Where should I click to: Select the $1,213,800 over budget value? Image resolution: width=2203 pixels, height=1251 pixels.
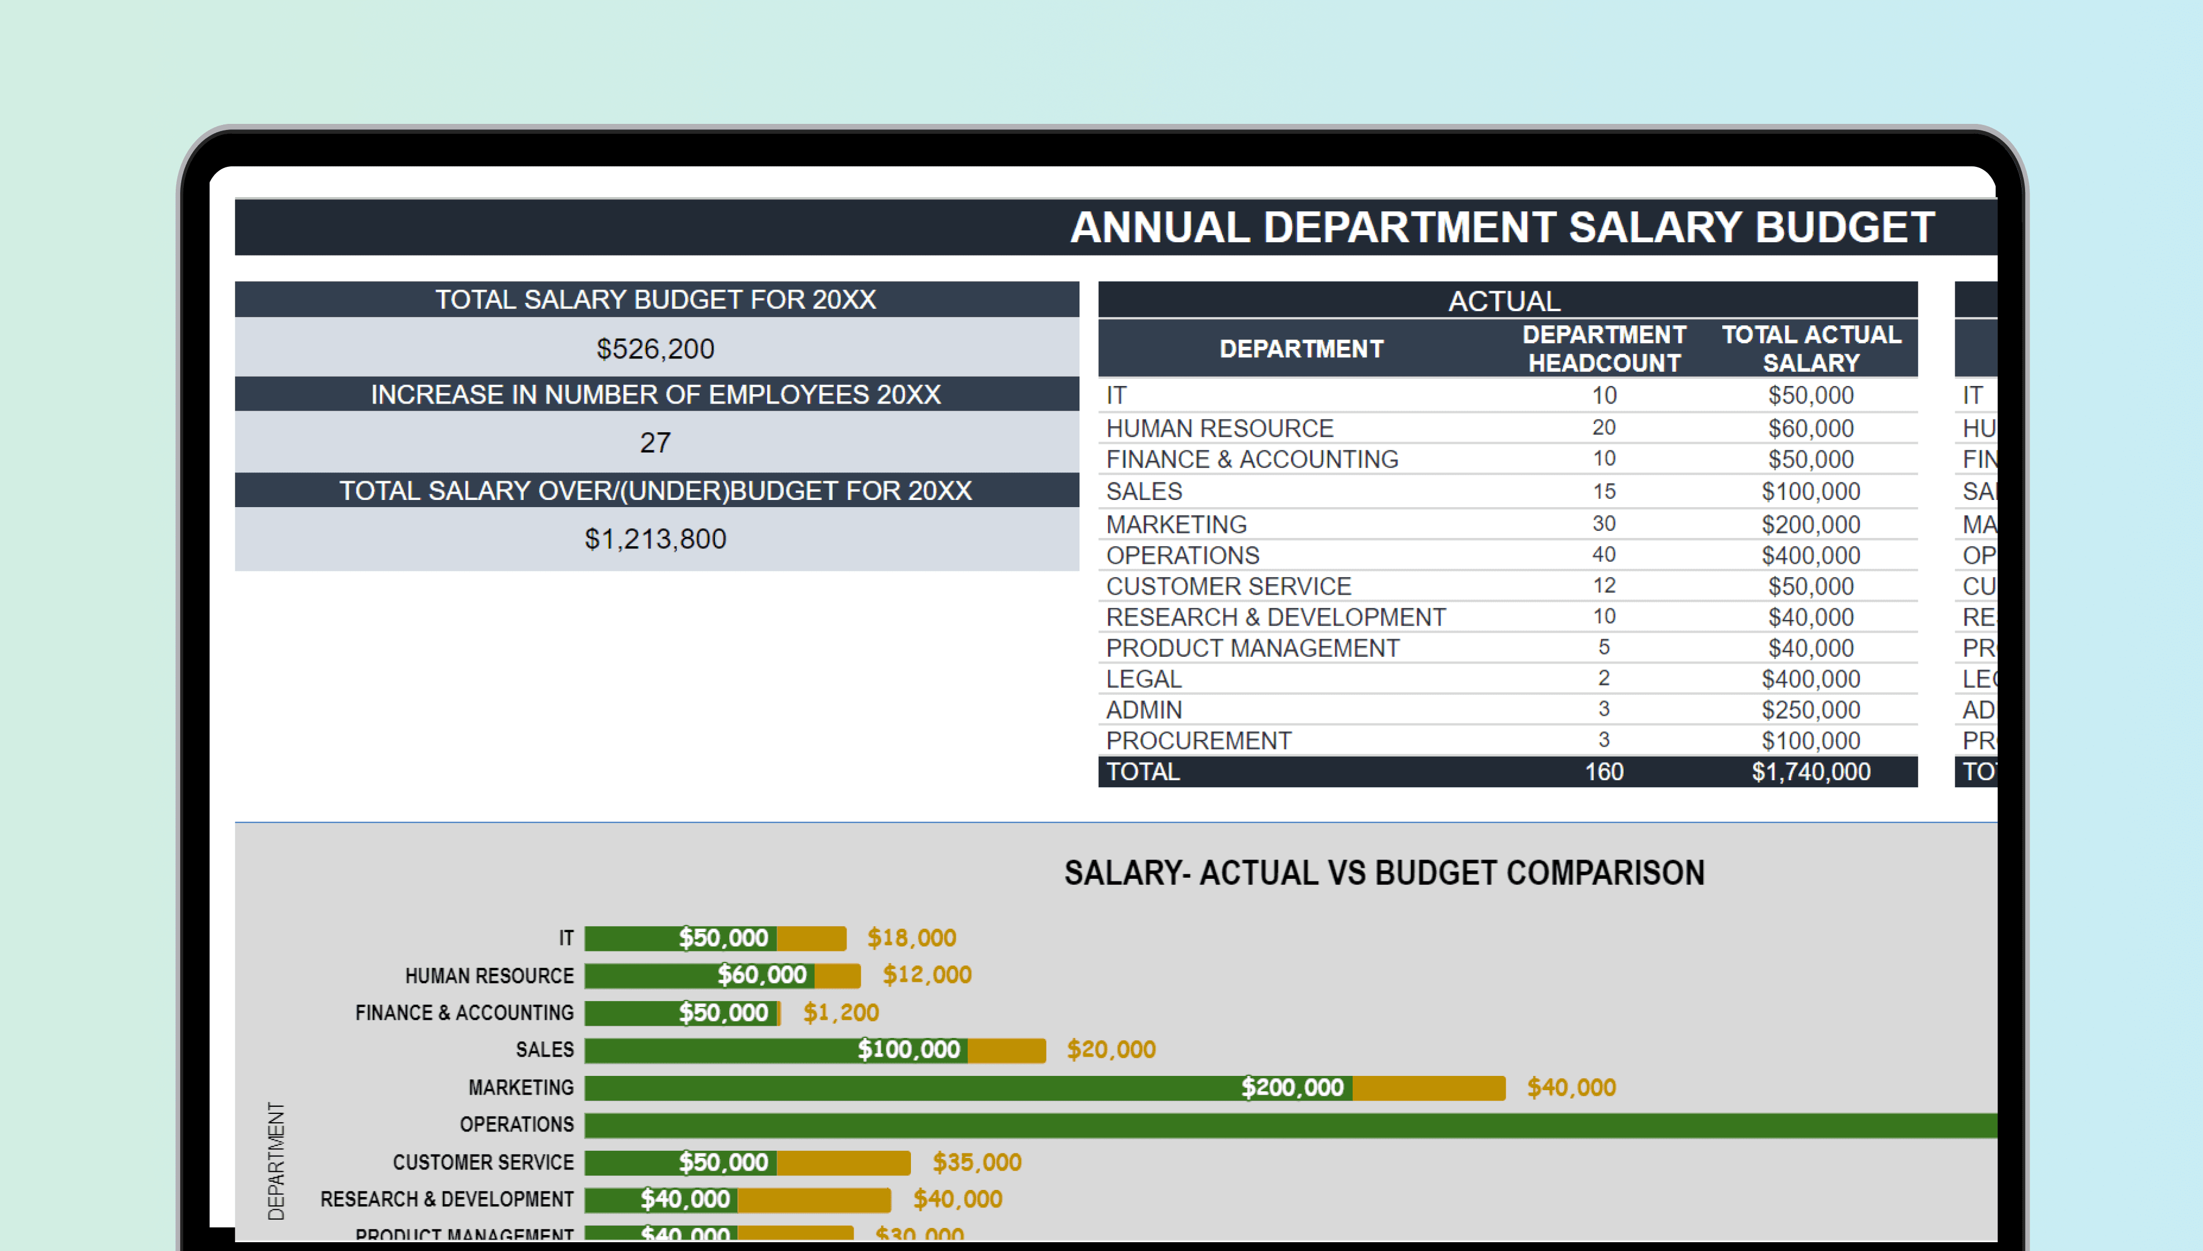(x=656, y=539)
